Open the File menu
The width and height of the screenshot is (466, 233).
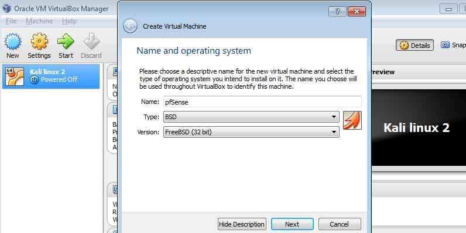11,21
